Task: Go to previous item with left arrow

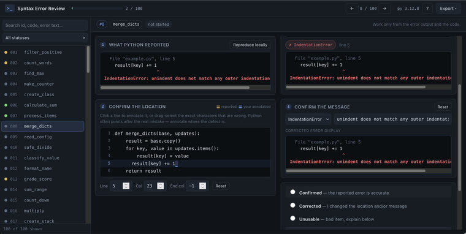Action: tap(352, 9)
